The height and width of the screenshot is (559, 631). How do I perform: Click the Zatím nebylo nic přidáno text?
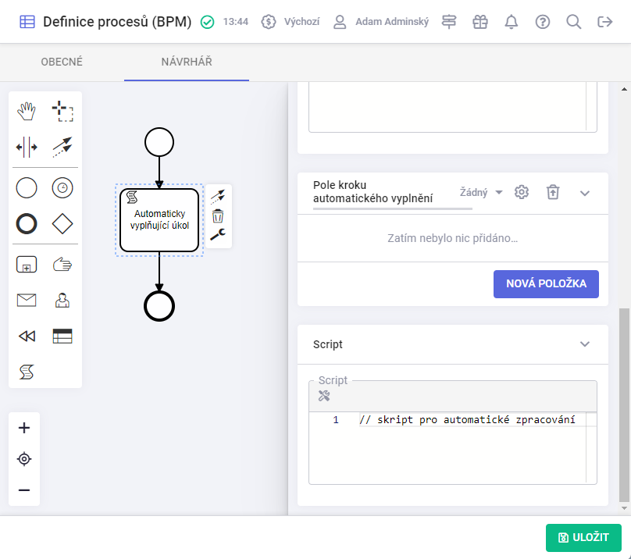[x=452, y=238]
